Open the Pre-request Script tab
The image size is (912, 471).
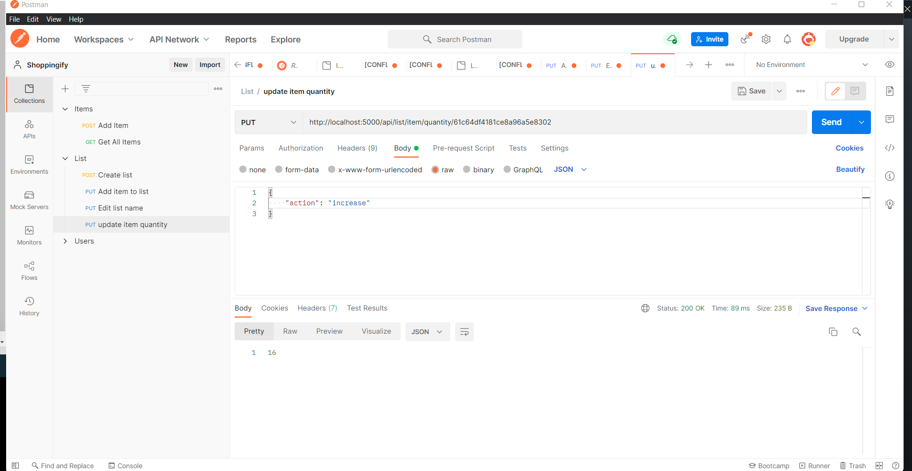[x=464, y=148]
